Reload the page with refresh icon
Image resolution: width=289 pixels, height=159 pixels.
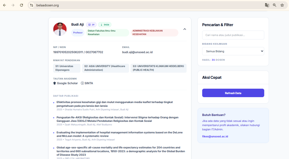point(21,5)
